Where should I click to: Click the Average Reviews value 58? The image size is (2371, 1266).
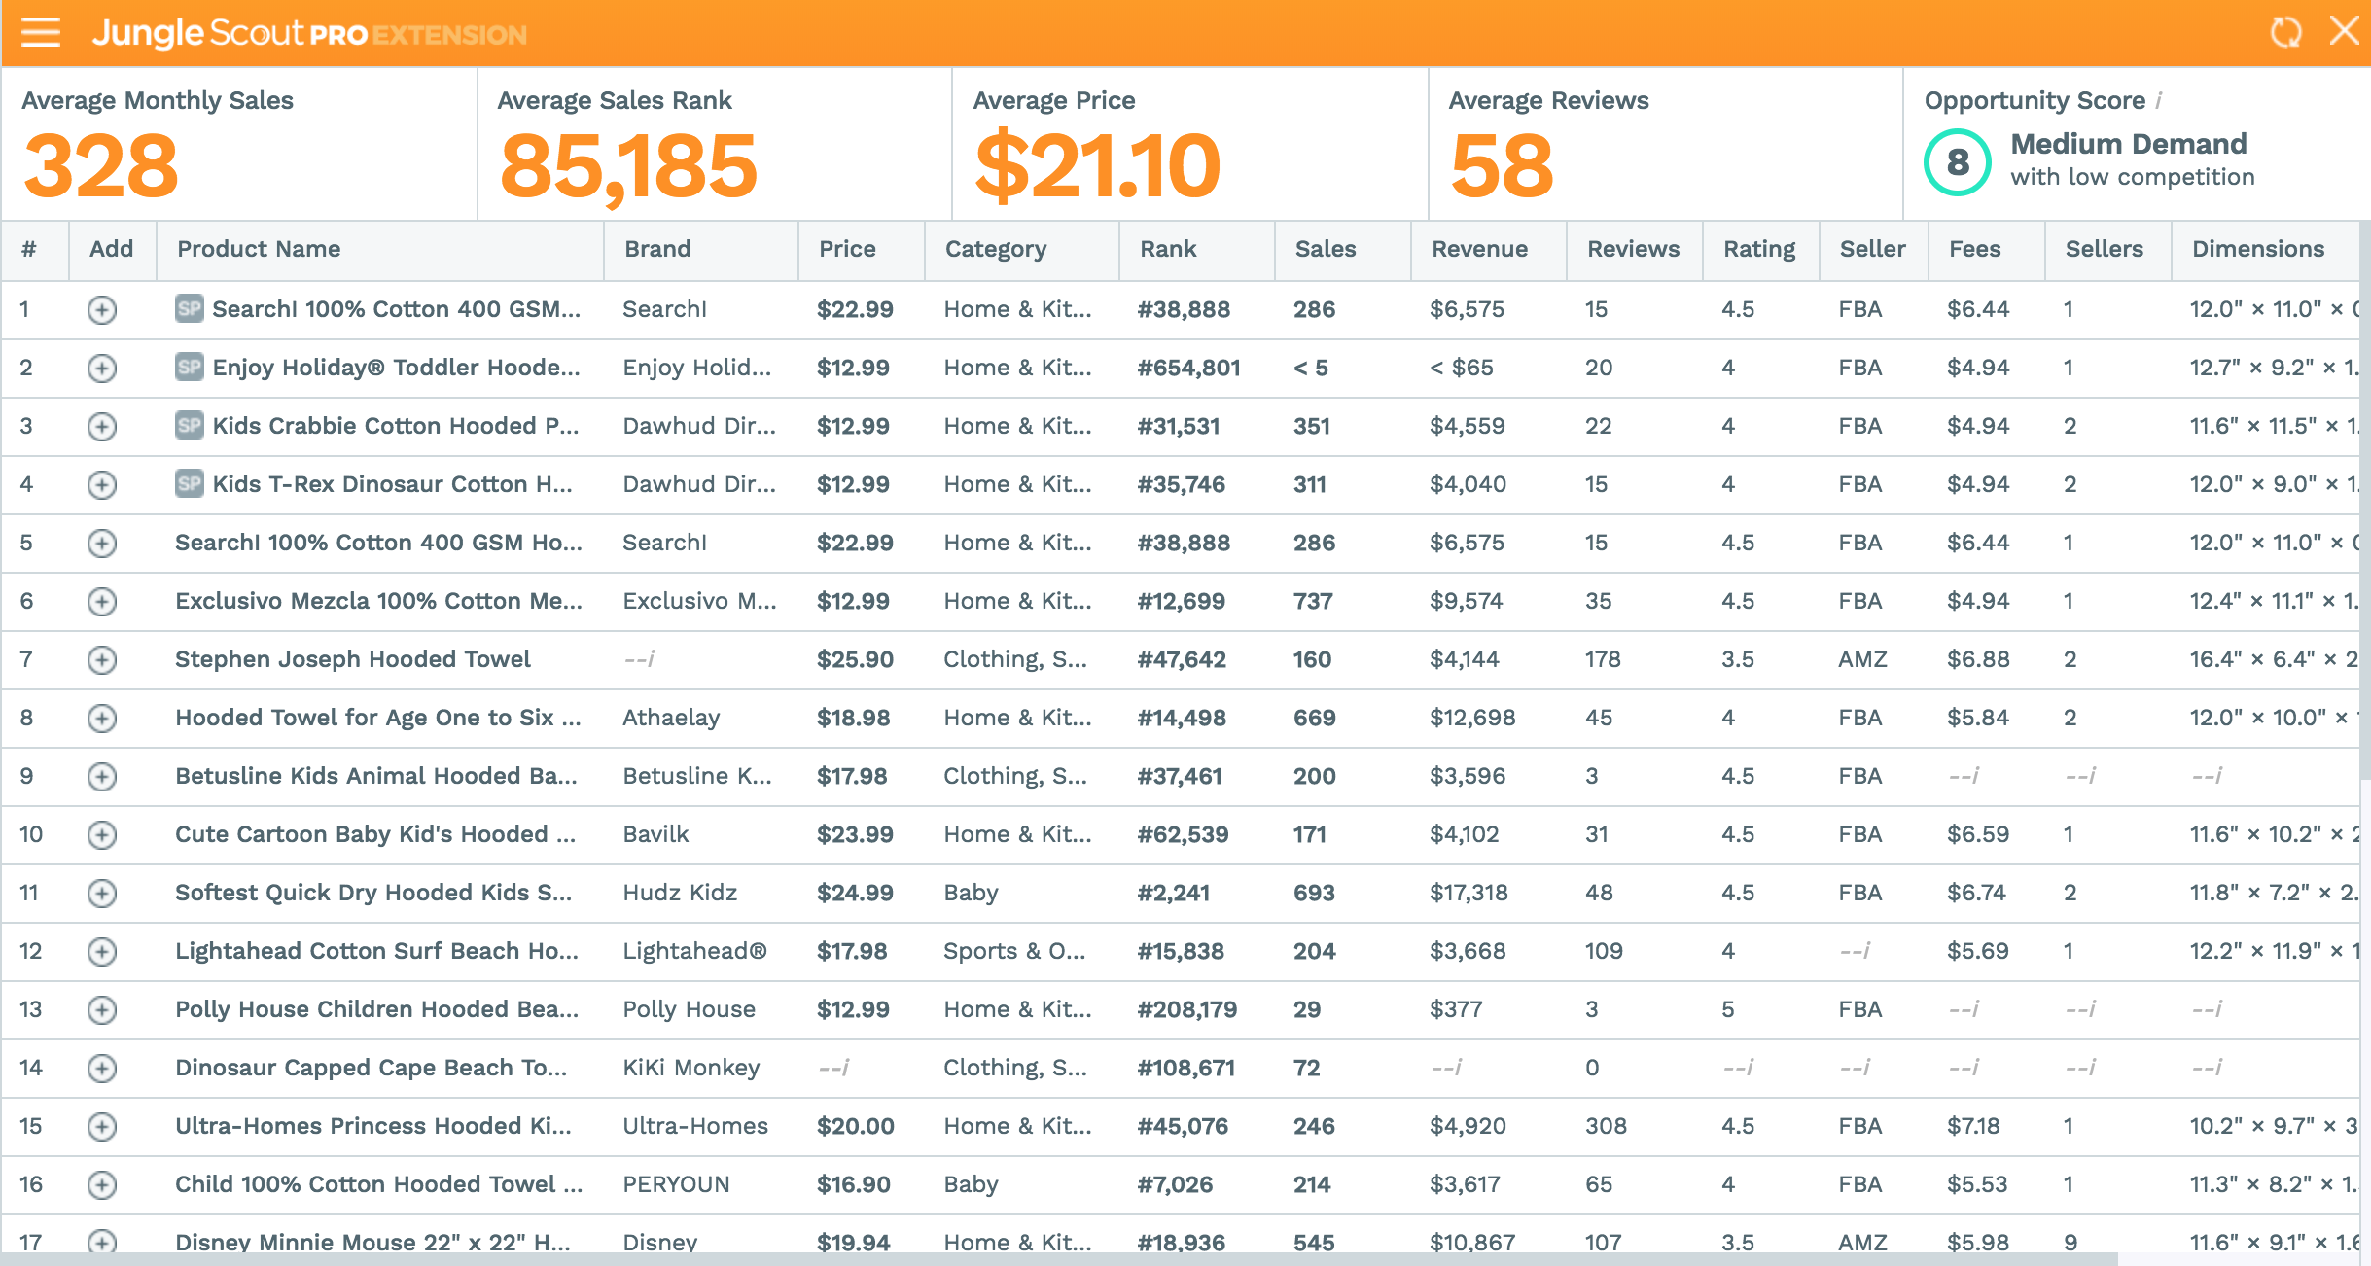pos(1502,165)
